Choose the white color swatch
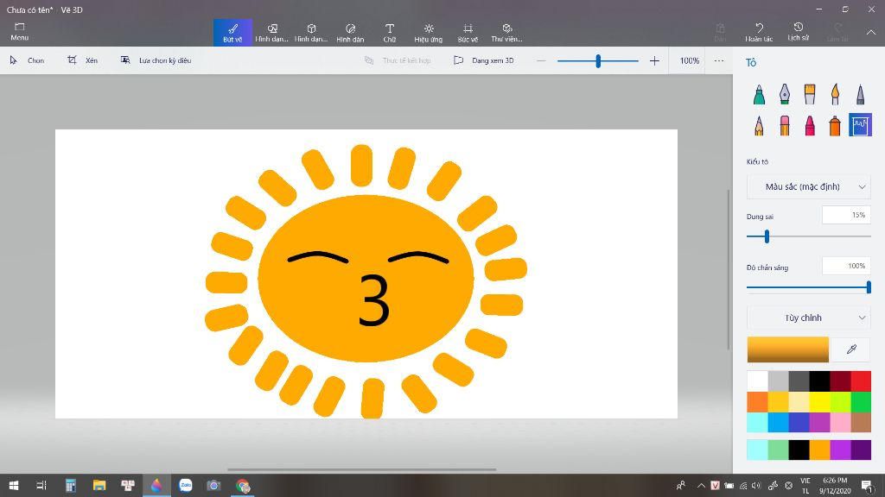The height and width of the screenshot is (497, 885). [757, 381]
